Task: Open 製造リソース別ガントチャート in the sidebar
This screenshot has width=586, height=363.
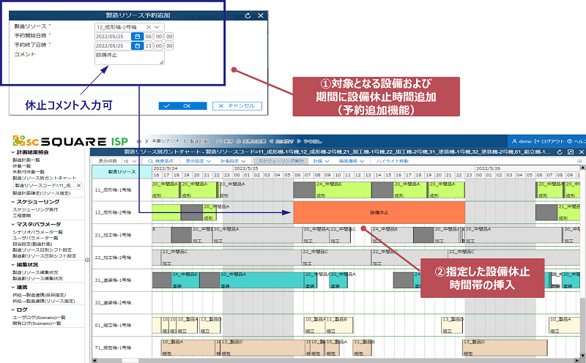Action: 42,178
